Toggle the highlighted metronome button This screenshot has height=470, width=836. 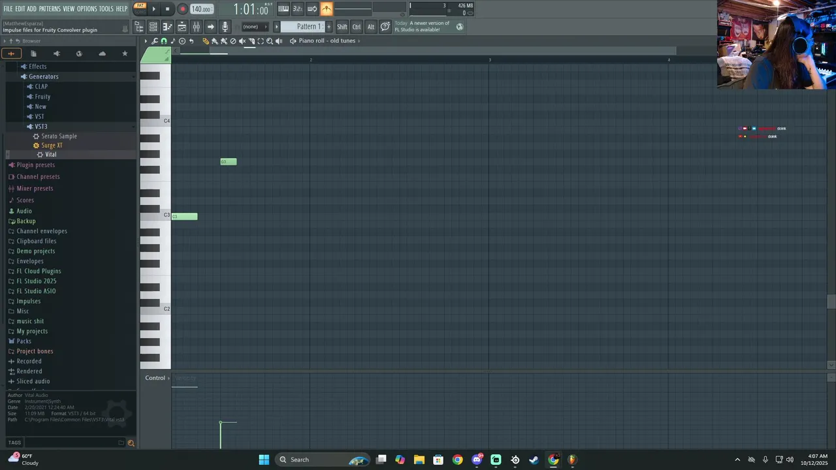327,8
